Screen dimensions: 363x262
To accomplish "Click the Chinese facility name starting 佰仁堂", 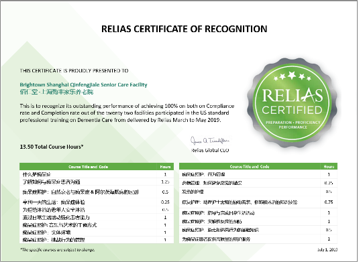I will coord(56,92).
